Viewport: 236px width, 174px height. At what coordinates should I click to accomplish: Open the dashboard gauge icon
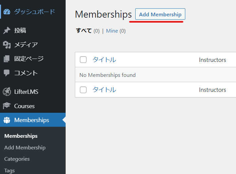point(7,12)
